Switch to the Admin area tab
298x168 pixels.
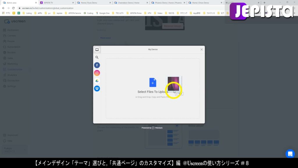19,3
